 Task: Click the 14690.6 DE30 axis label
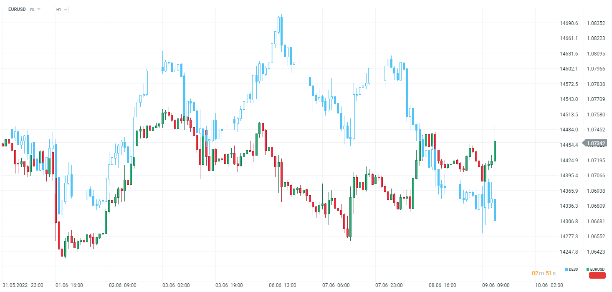point(569,23)
